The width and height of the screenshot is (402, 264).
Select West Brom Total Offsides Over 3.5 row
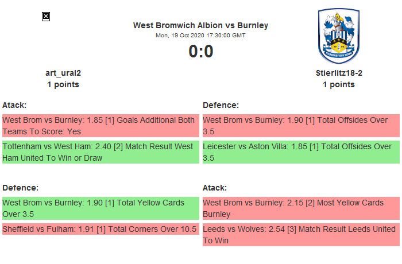(301, 126)
